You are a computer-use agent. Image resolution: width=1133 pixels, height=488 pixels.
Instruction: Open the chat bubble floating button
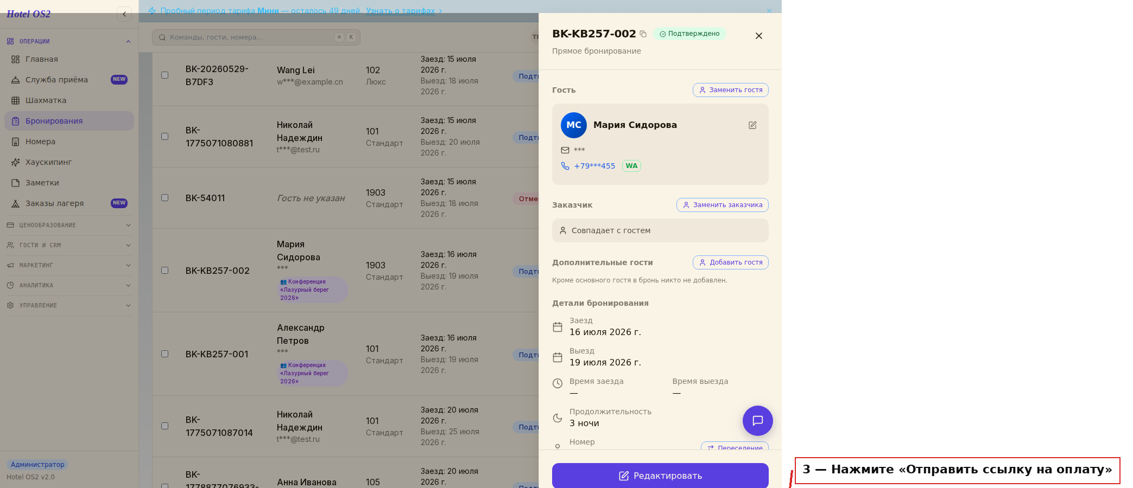758,421
